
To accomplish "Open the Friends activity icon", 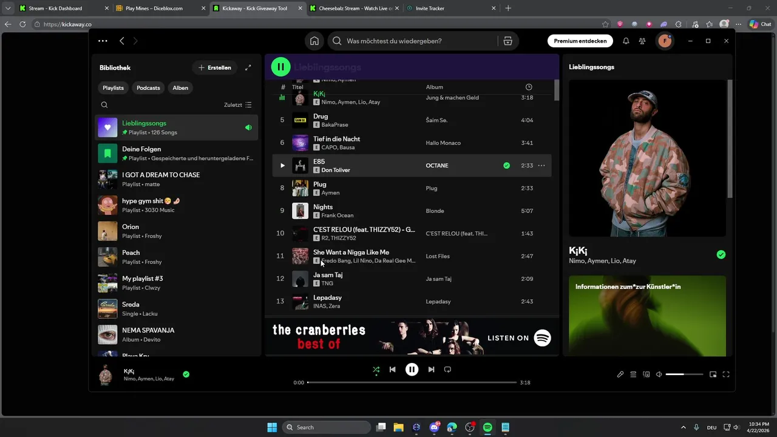I will click(x=642, y=41).
